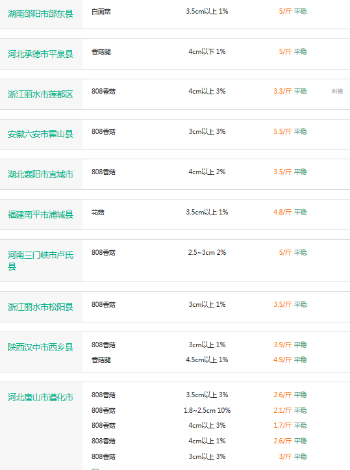Screen dimensions: 350x470
Task: Click the 4.8/斤 price for 花菇
Action: 282,212
